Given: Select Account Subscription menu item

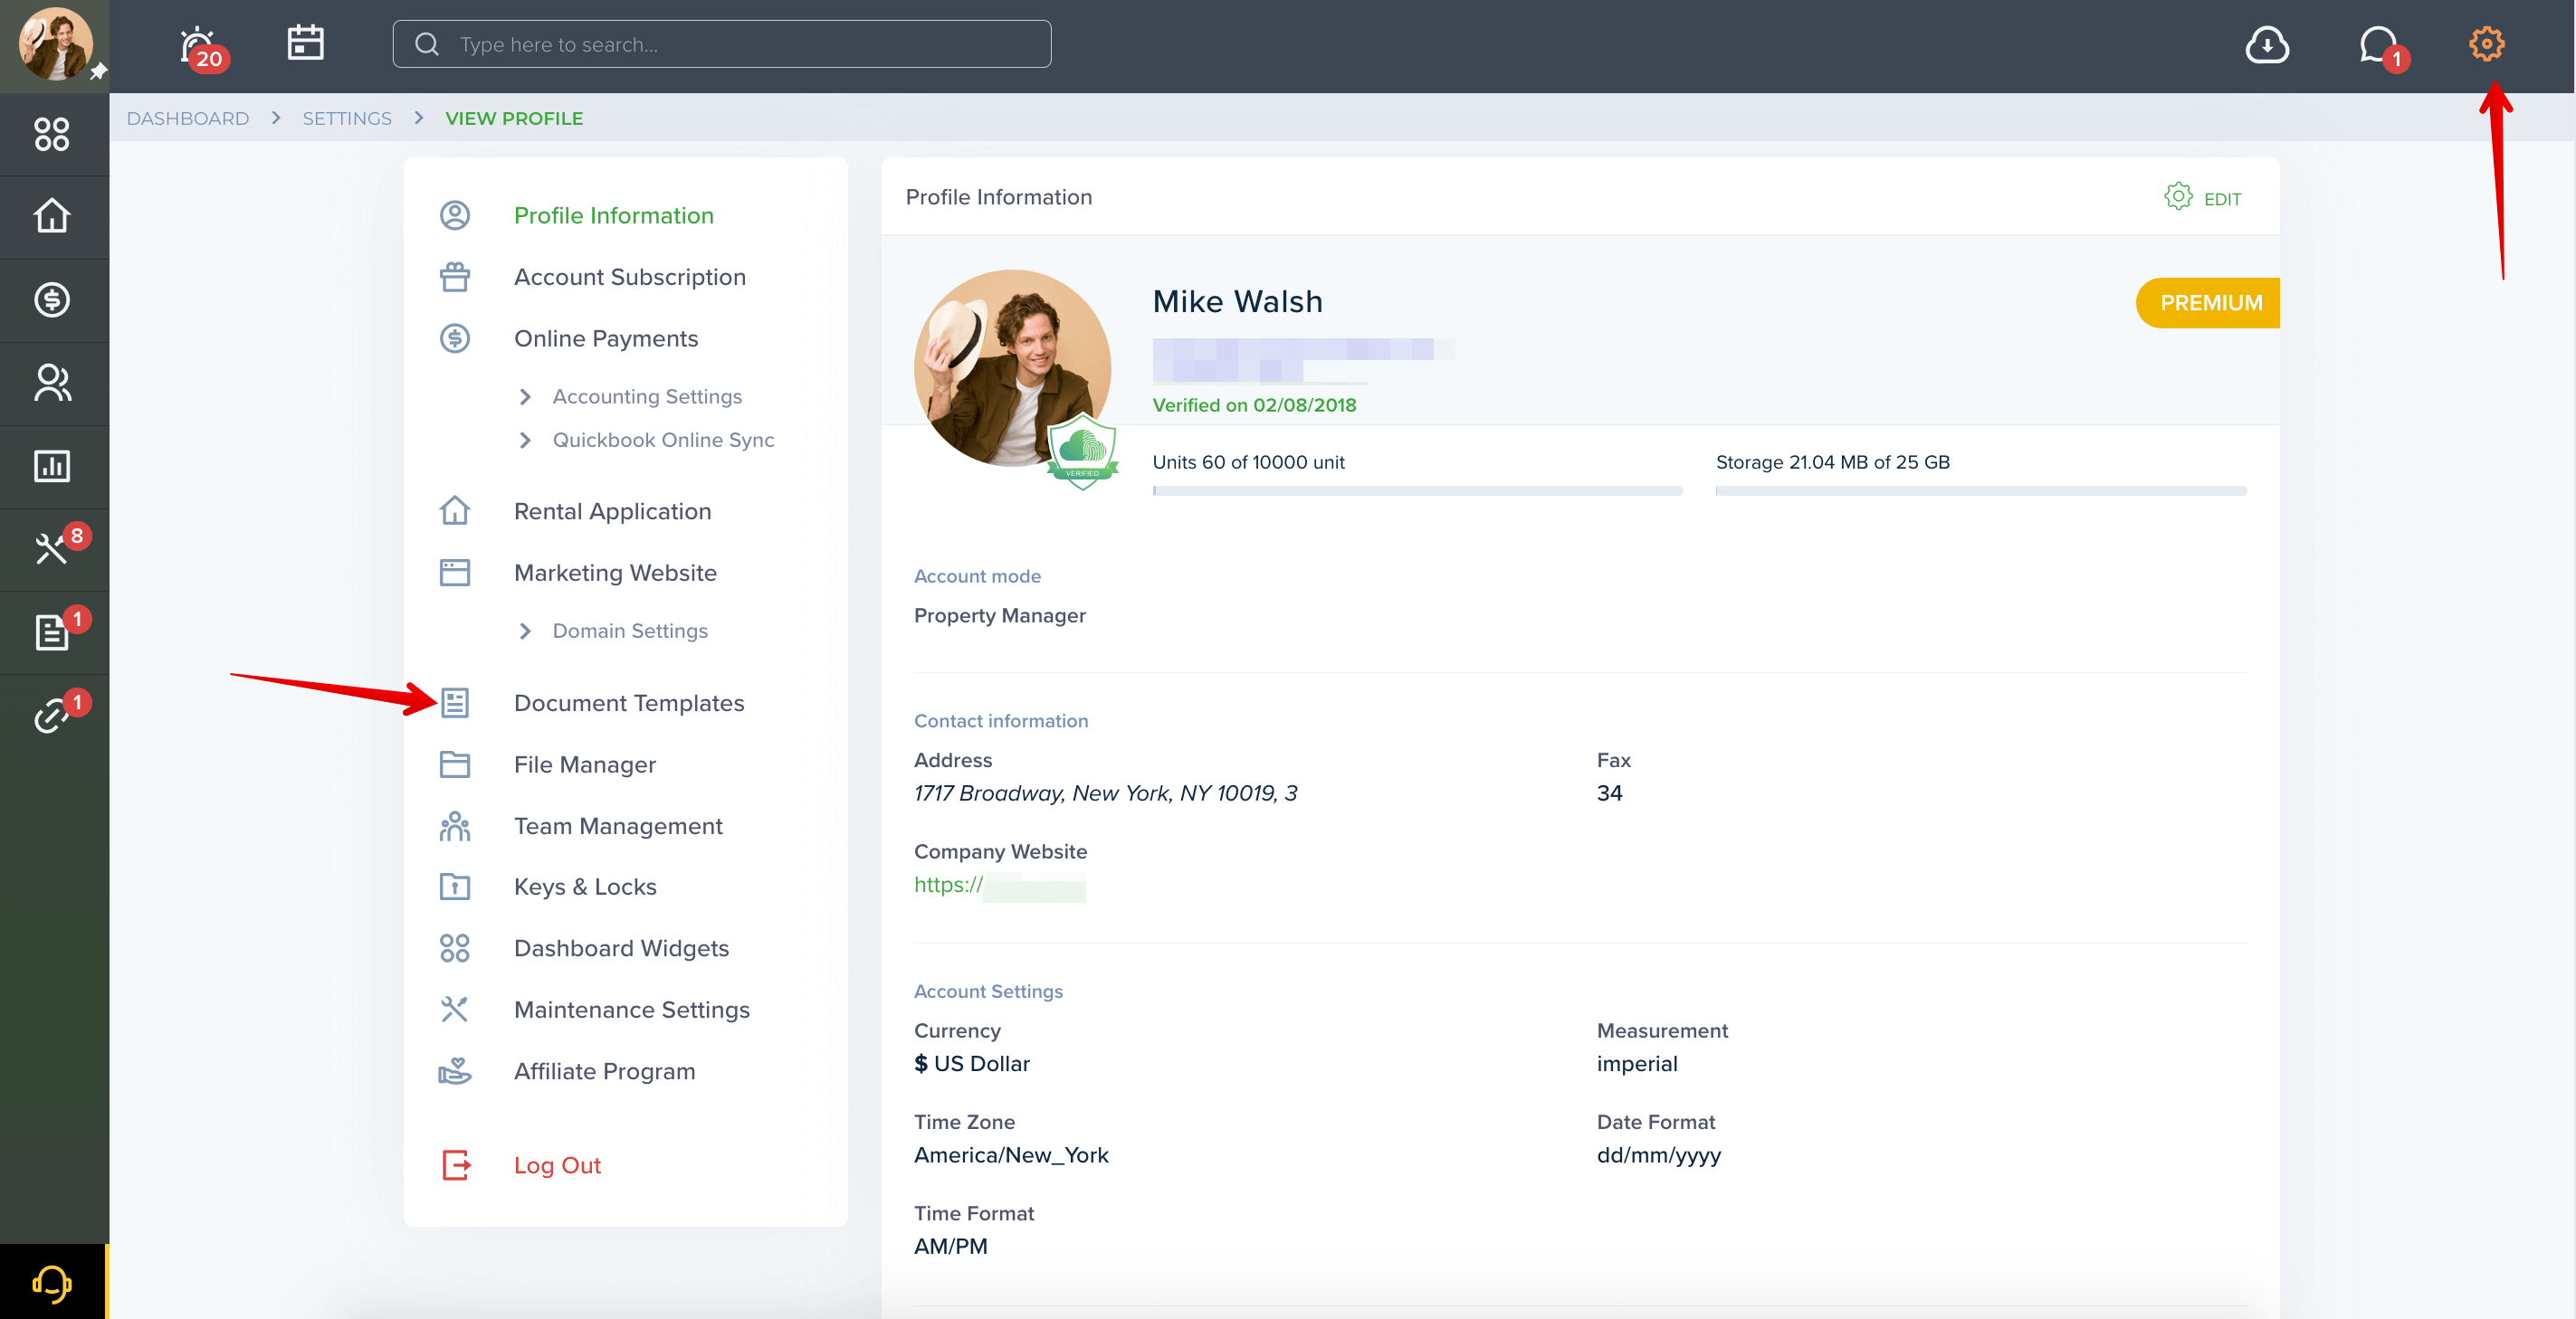Looking at the screenshot, I should point(630,277).
